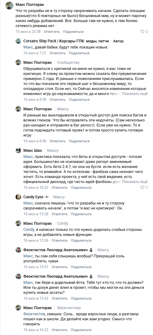Click Candy Eyes avatar picture
The height and width of the screenshot is (335, 153).
(18, 197)
